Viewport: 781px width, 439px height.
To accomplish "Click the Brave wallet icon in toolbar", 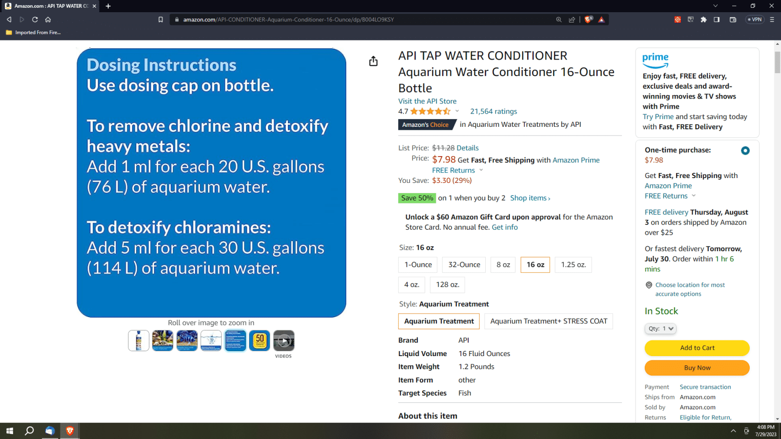I will (733, 20).
